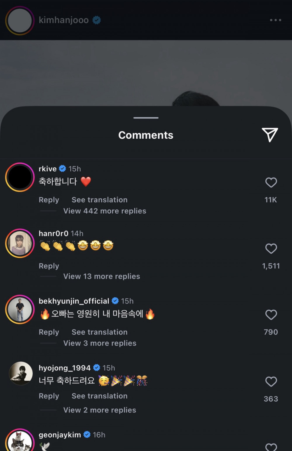Expand 3 more replies under bekhyunjin_official
Image resolution: width=292 pixels, height=451 pixels.
point(100,343)
